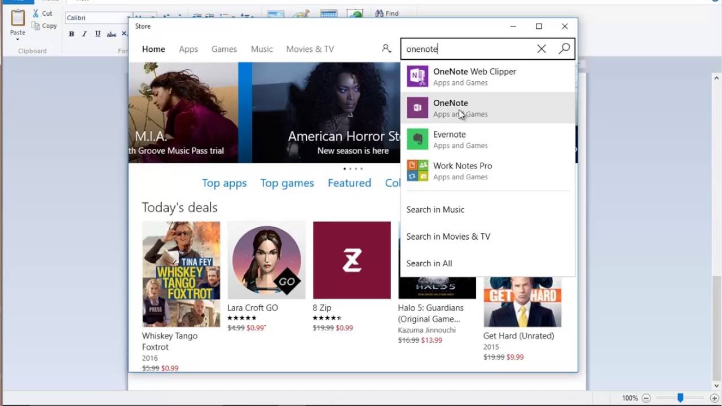
Task: Select the Evernote app suggestion
Action: point(488,139)
